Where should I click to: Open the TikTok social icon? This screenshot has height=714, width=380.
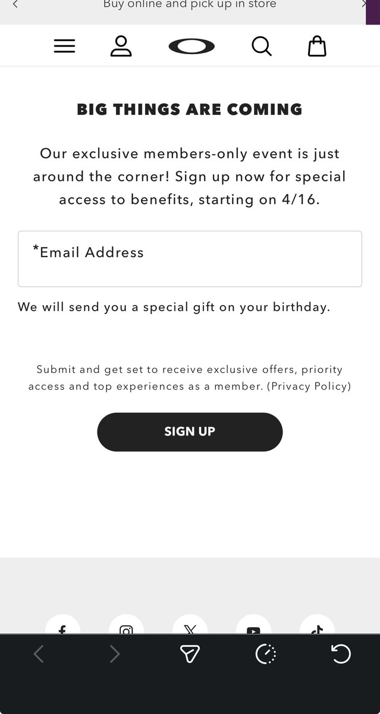click(317, 627)
